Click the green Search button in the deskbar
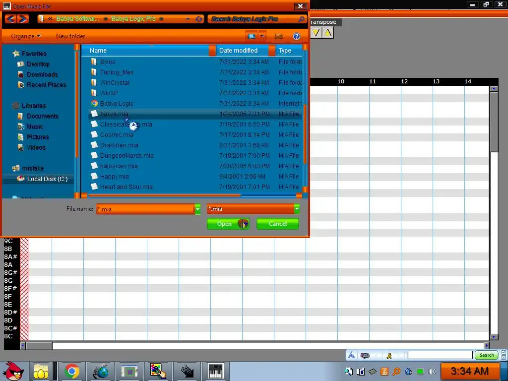This screenshot has width=508, height=381. click(x=486, y=355)
